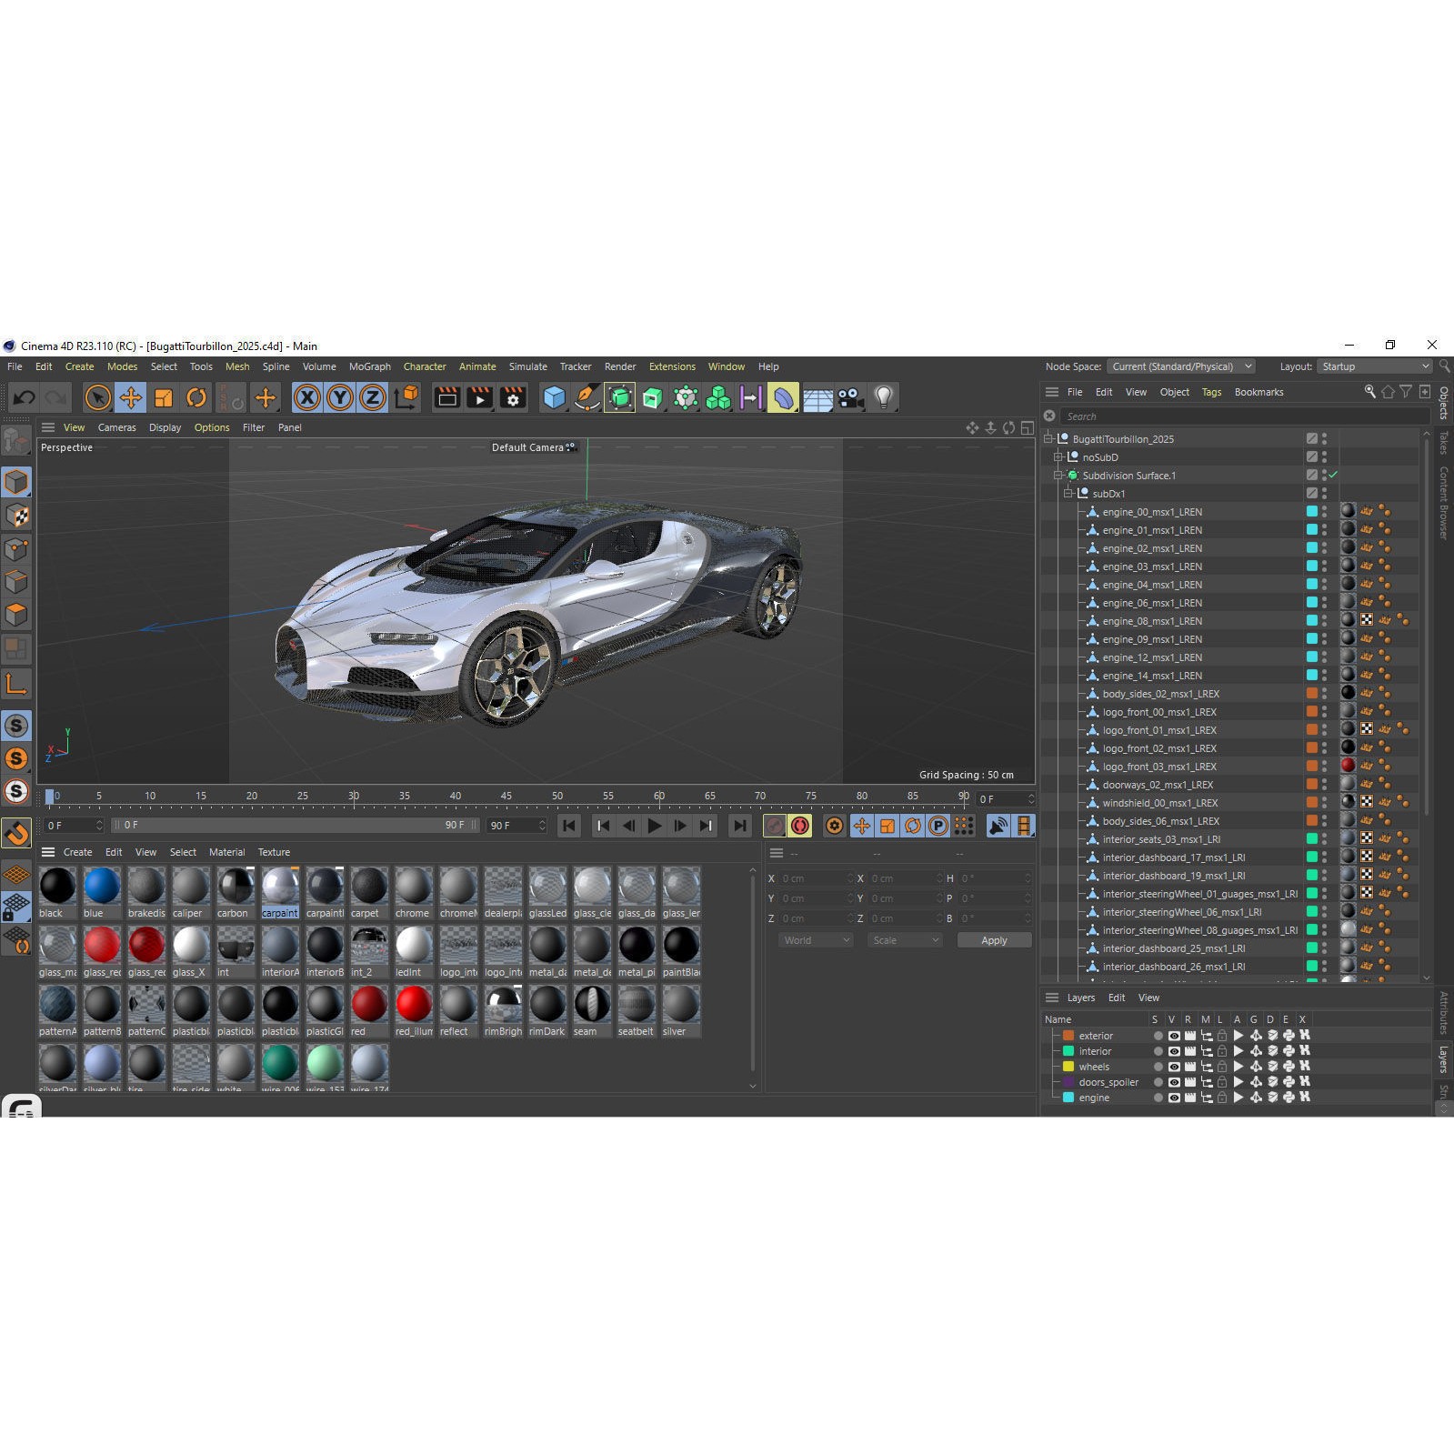Screen dimensions: 1454x1454
Task: Open the Render menu
Action: (620, 366)
